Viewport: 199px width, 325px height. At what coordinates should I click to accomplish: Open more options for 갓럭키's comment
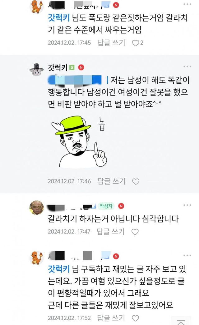187,66
